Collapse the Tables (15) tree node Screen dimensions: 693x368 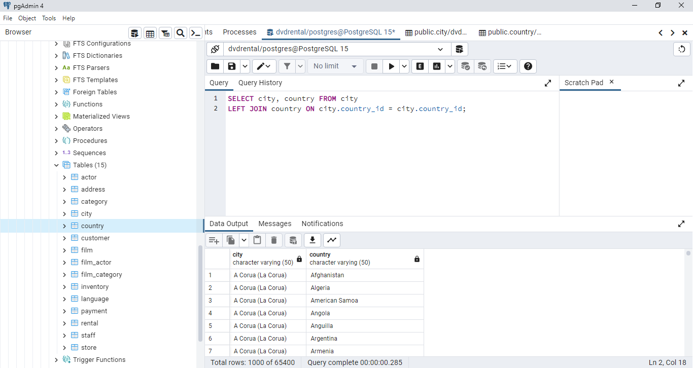56,165
